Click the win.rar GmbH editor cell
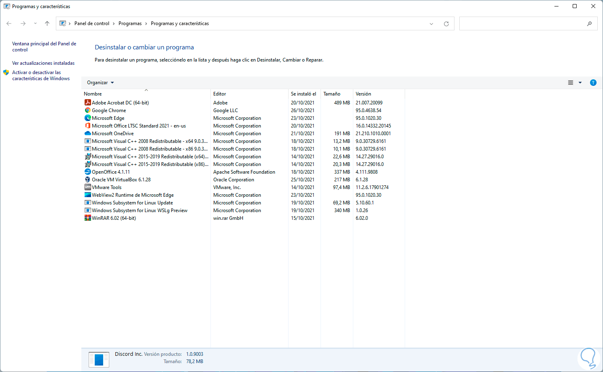Image resolution: width=603 pixels, height=372 pixels. tap(228, 218)
